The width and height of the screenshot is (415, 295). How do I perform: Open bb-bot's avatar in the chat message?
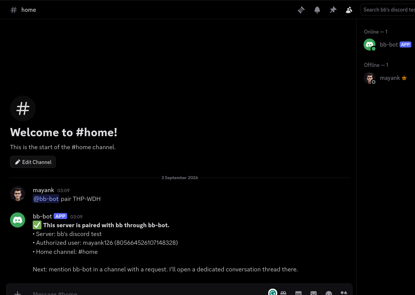tap(18, 220)
